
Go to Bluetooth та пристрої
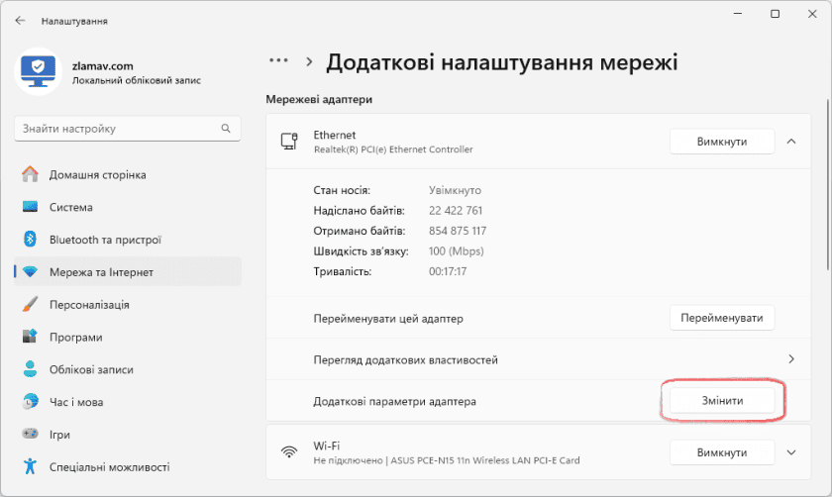(128, 240)
